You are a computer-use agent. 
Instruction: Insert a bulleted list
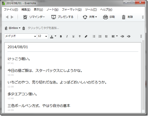[x=94, y=36]
